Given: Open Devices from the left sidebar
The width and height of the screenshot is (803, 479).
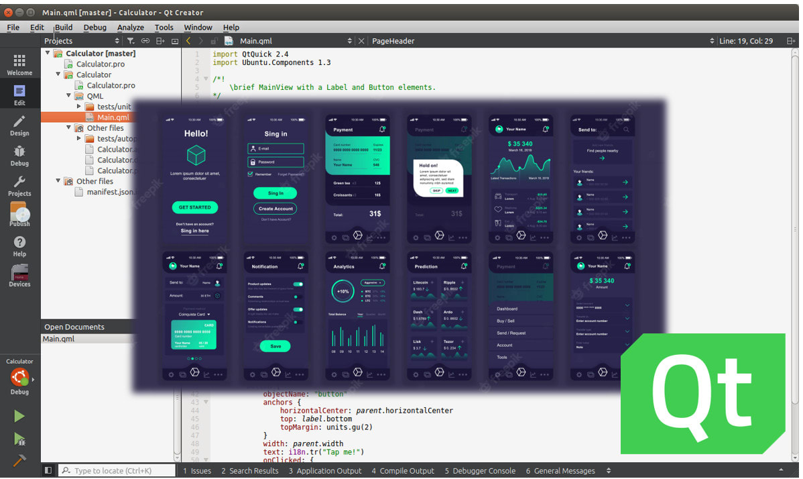Looking at the screenshot, I should pyautogui.click(x=19, y=275).
